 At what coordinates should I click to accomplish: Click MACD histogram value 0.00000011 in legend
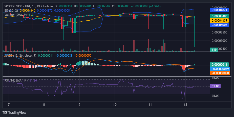[x=46, y=56]
